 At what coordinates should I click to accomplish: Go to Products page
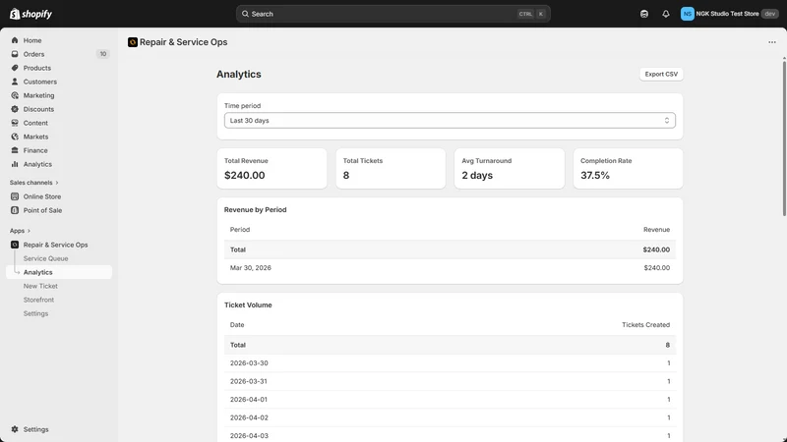[36, 68]
